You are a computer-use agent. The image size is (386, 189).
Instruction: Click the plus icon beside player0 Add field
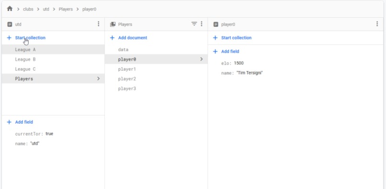(215, 51)
